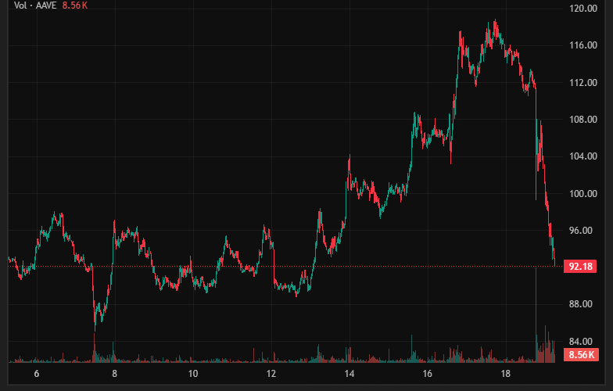Click the 84.00 price axis label

tap(583, 341)
